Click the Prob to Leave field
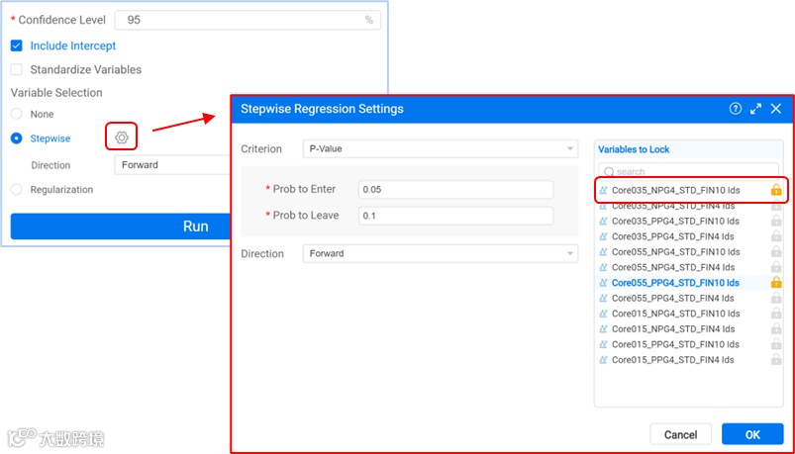Screen dimensions: 795x454 pos(455,216)
